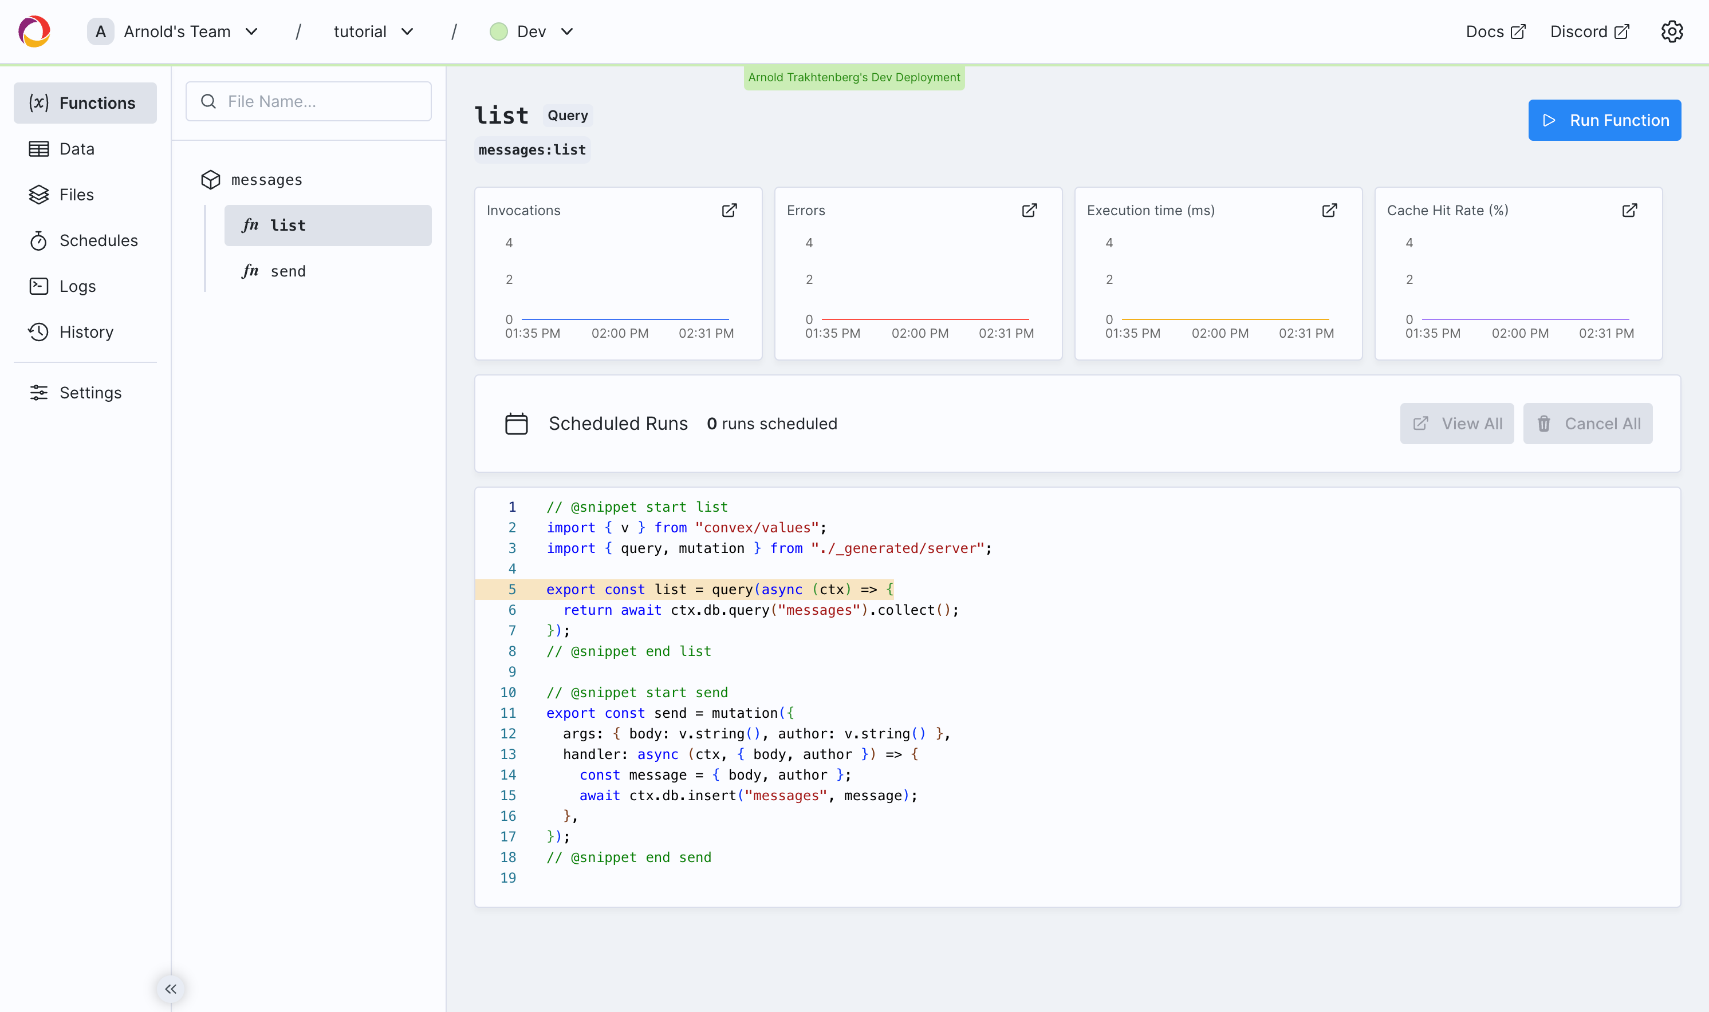Viewport: 1709px width, 1012px height.
Task: Open the Logs section
Action: coord(77,286)
